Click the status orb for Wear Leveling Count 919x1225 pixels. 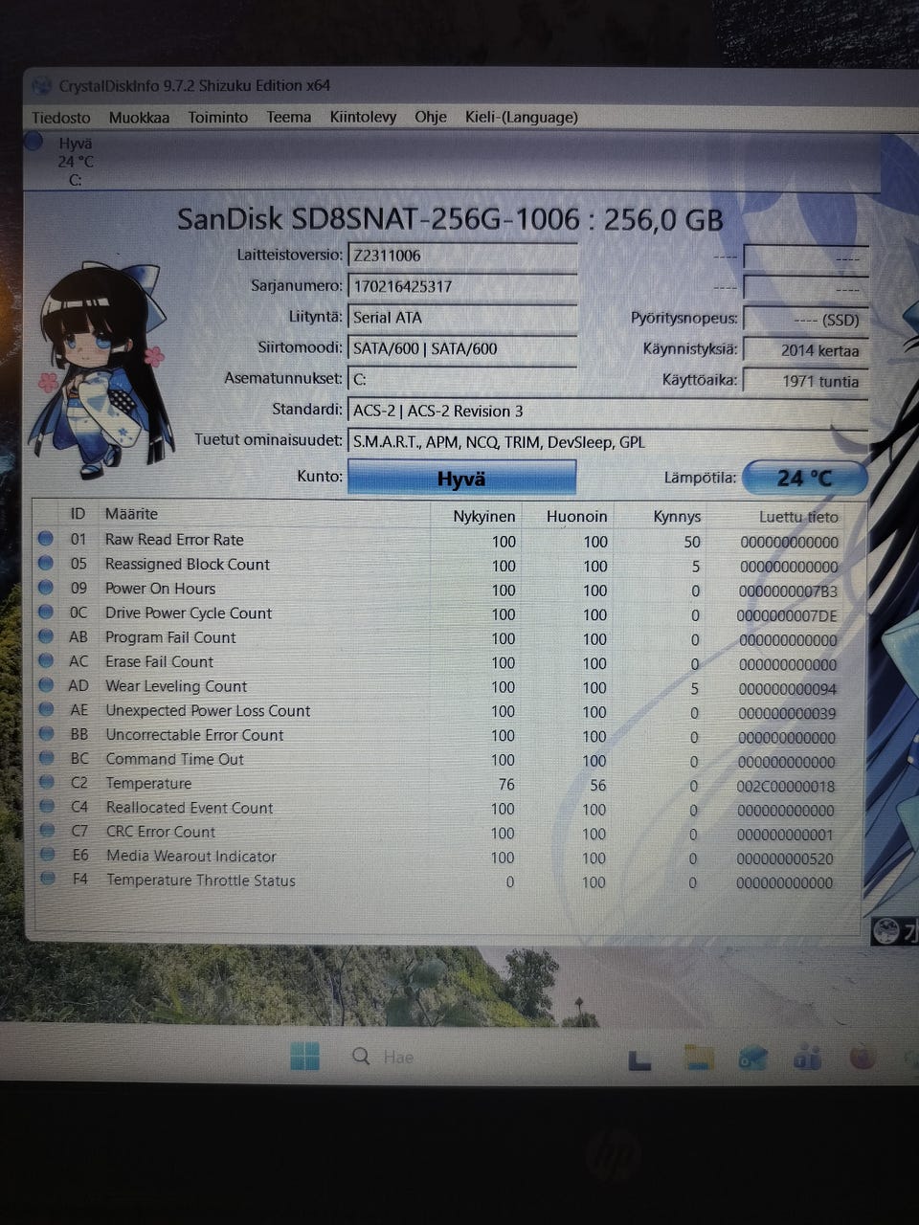[45, 685]
